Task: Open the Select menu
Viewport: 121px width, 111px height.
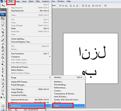Action: coord(31,1)
